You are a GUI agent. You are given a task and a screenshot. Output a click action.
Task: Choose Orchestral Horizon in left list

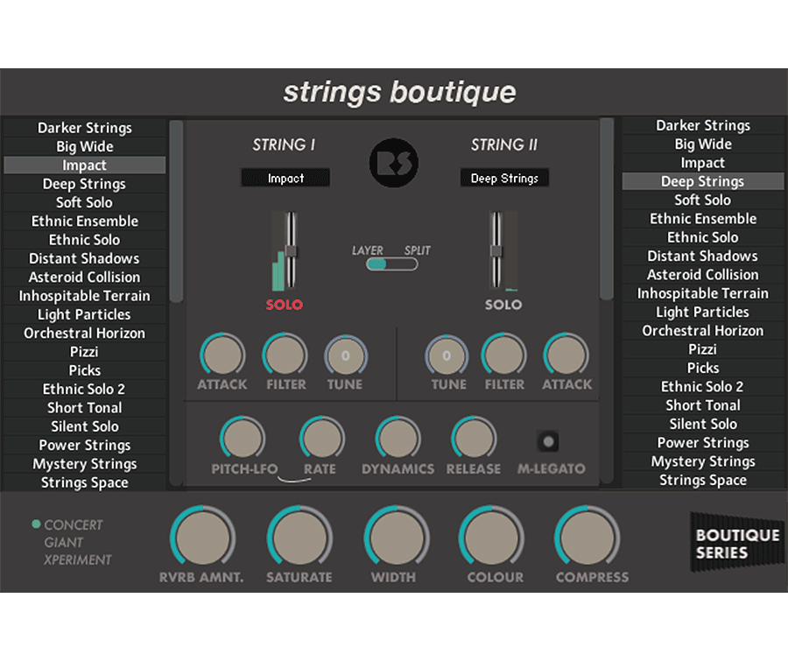click(84, 333)
